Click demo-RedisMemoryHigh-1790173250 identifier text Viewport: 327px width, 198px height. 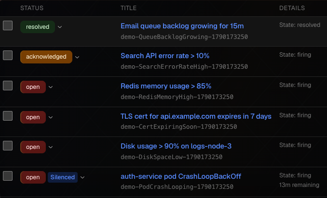coord(177,97)
